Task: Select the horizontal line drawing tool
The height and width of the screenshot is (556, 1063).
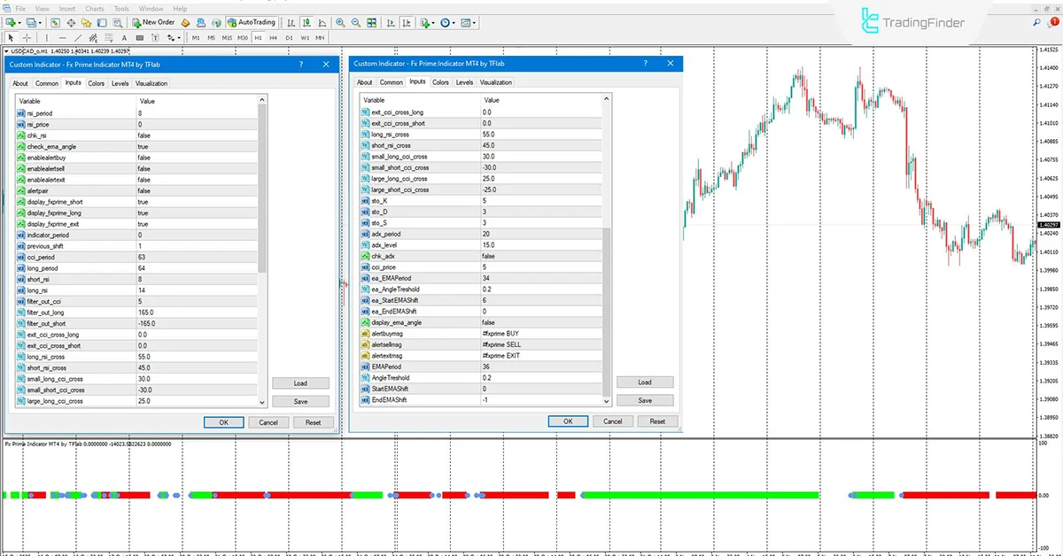Action: pos(63,38)
